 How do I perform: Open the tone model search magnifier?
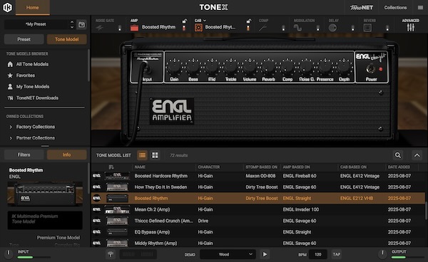pyautogui.click(x=398, y=155)
